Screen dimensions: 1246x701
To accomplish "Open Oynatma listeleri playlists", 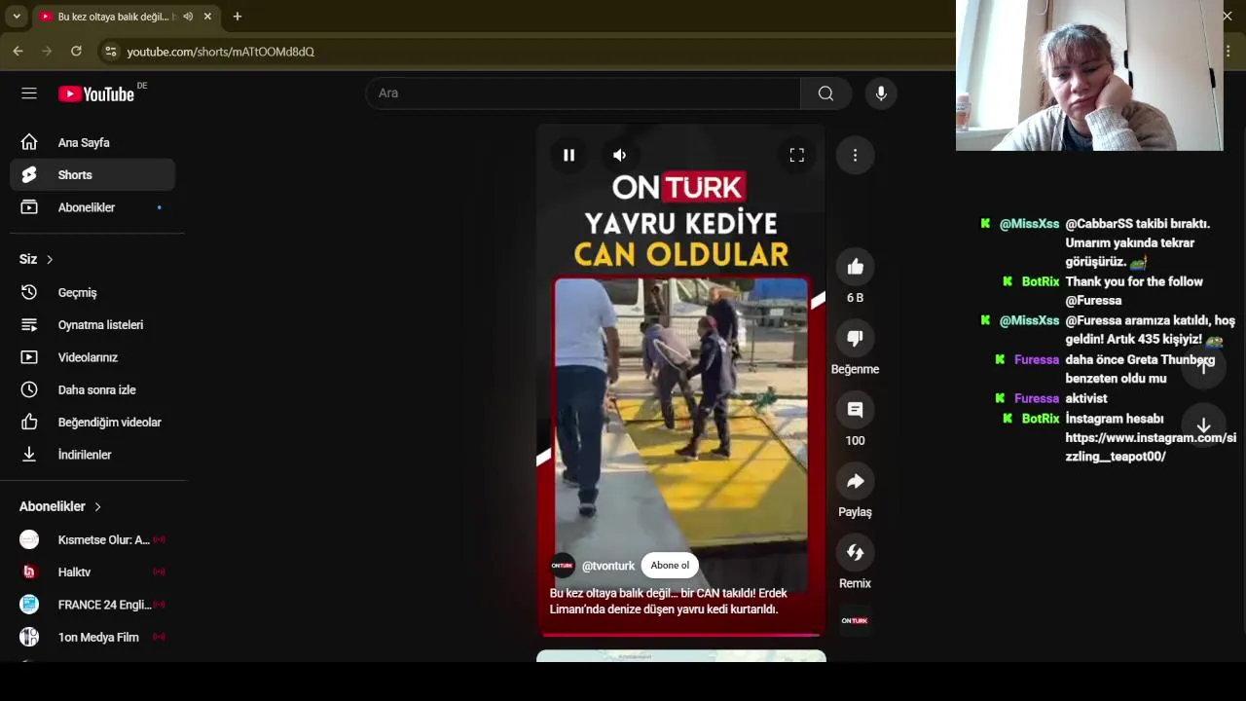I will [x=92, y=325].
